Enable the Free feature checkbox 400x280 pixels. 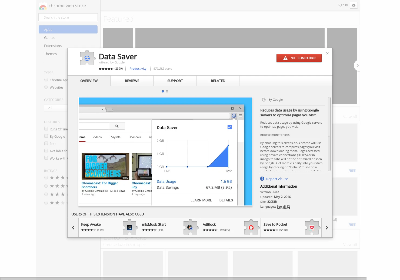pyautogui.click(x=46, y=143)
